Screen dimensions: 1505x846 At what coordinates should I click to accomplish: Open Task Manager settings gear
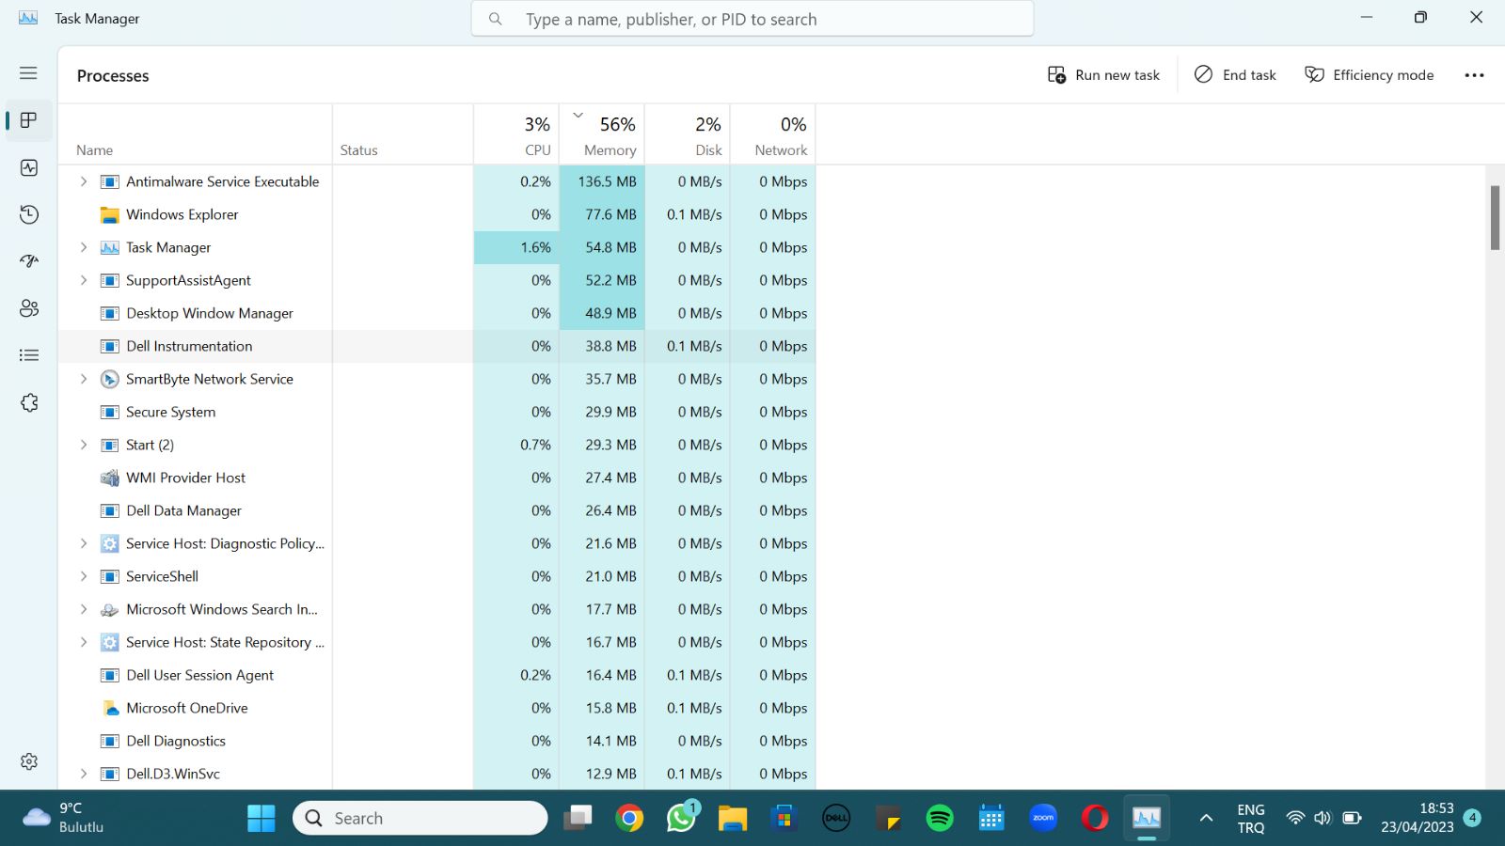[x=29, y=761]
